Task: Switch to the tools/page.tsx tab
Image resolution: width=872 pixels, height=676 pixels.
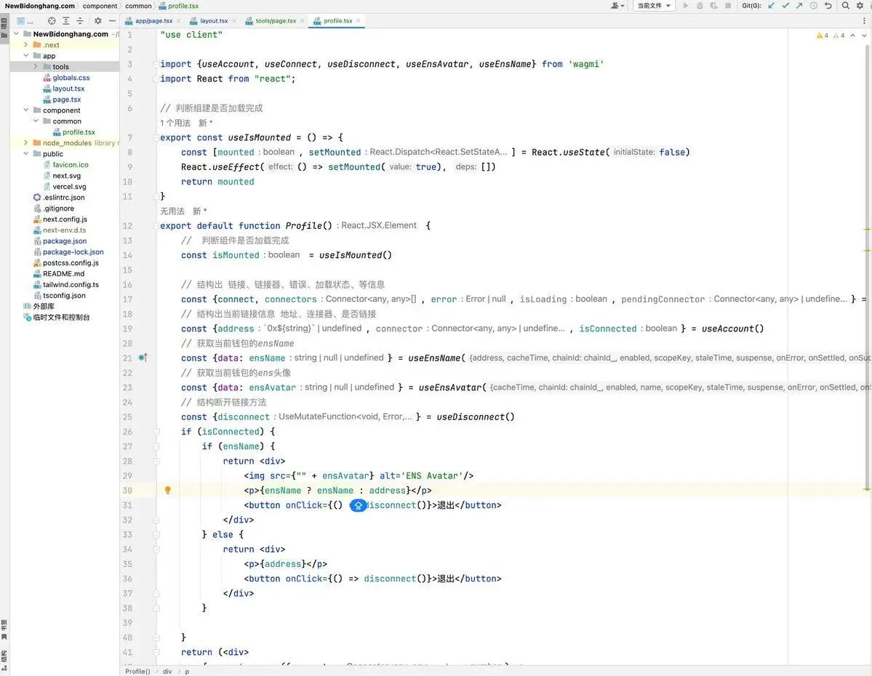Action: coord(276,20)
